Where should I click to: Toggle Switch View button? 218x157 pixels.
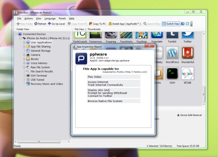pyautogui.click(x=171, y=24)
